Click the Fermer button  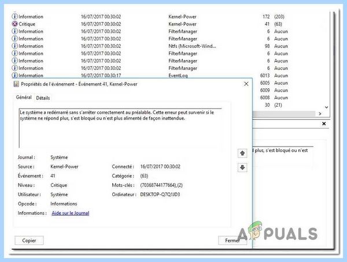tap(232, 240)
